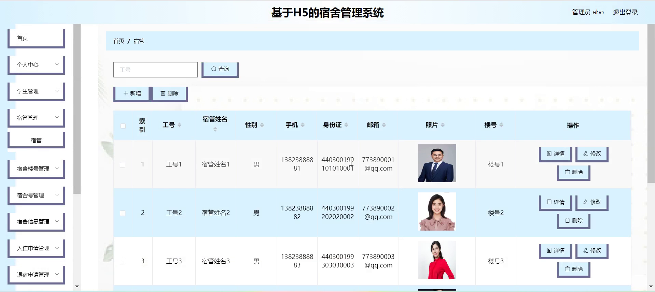Sort by 邮箱 column arrows
This screenshot has height=292, width=655.
(x=384, y=125)
